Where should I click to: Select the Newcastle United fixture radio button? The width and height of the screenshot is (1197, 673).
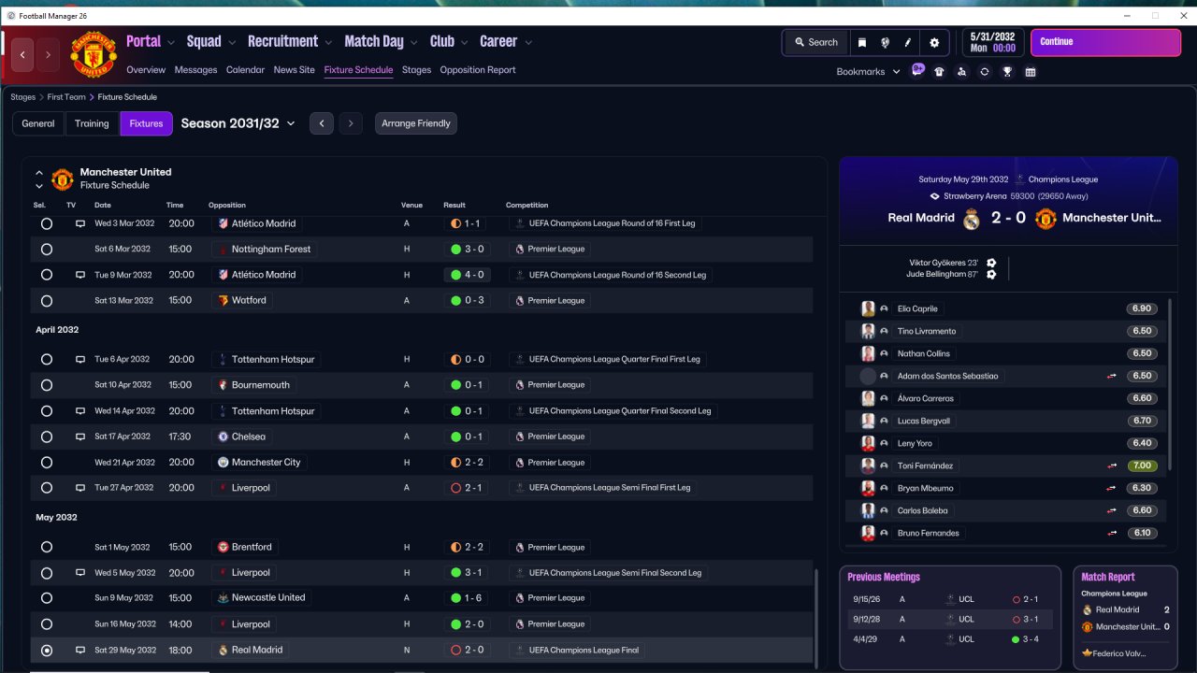click(47, 598)
